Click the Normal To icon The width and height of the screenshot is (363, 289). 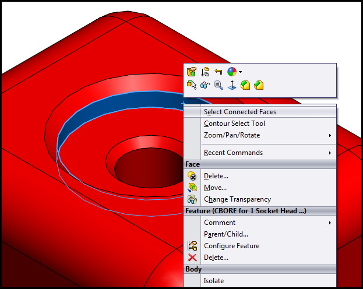232,85
